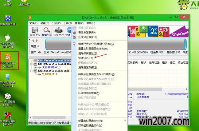Screen dimensions: 199x131
Task: Click the 扇区 column header
Action: click(173, 63)
